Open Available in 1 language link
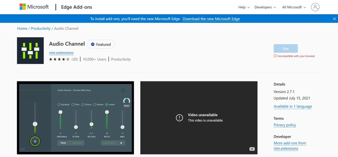The width and height of the screenshot is (338, 157). coord(293,106)
